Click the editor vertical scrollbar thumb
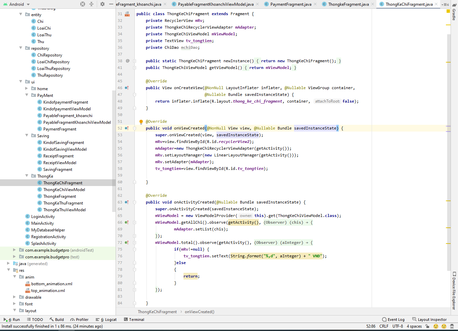This screenshot has height=331, width=458. coord(449,152)
